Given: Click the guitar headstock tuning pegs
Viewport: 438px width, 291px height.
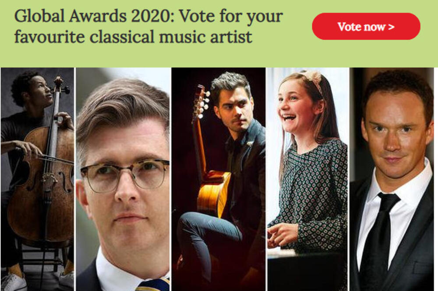Looking at the screenshot, I should [x=201, y=100].
